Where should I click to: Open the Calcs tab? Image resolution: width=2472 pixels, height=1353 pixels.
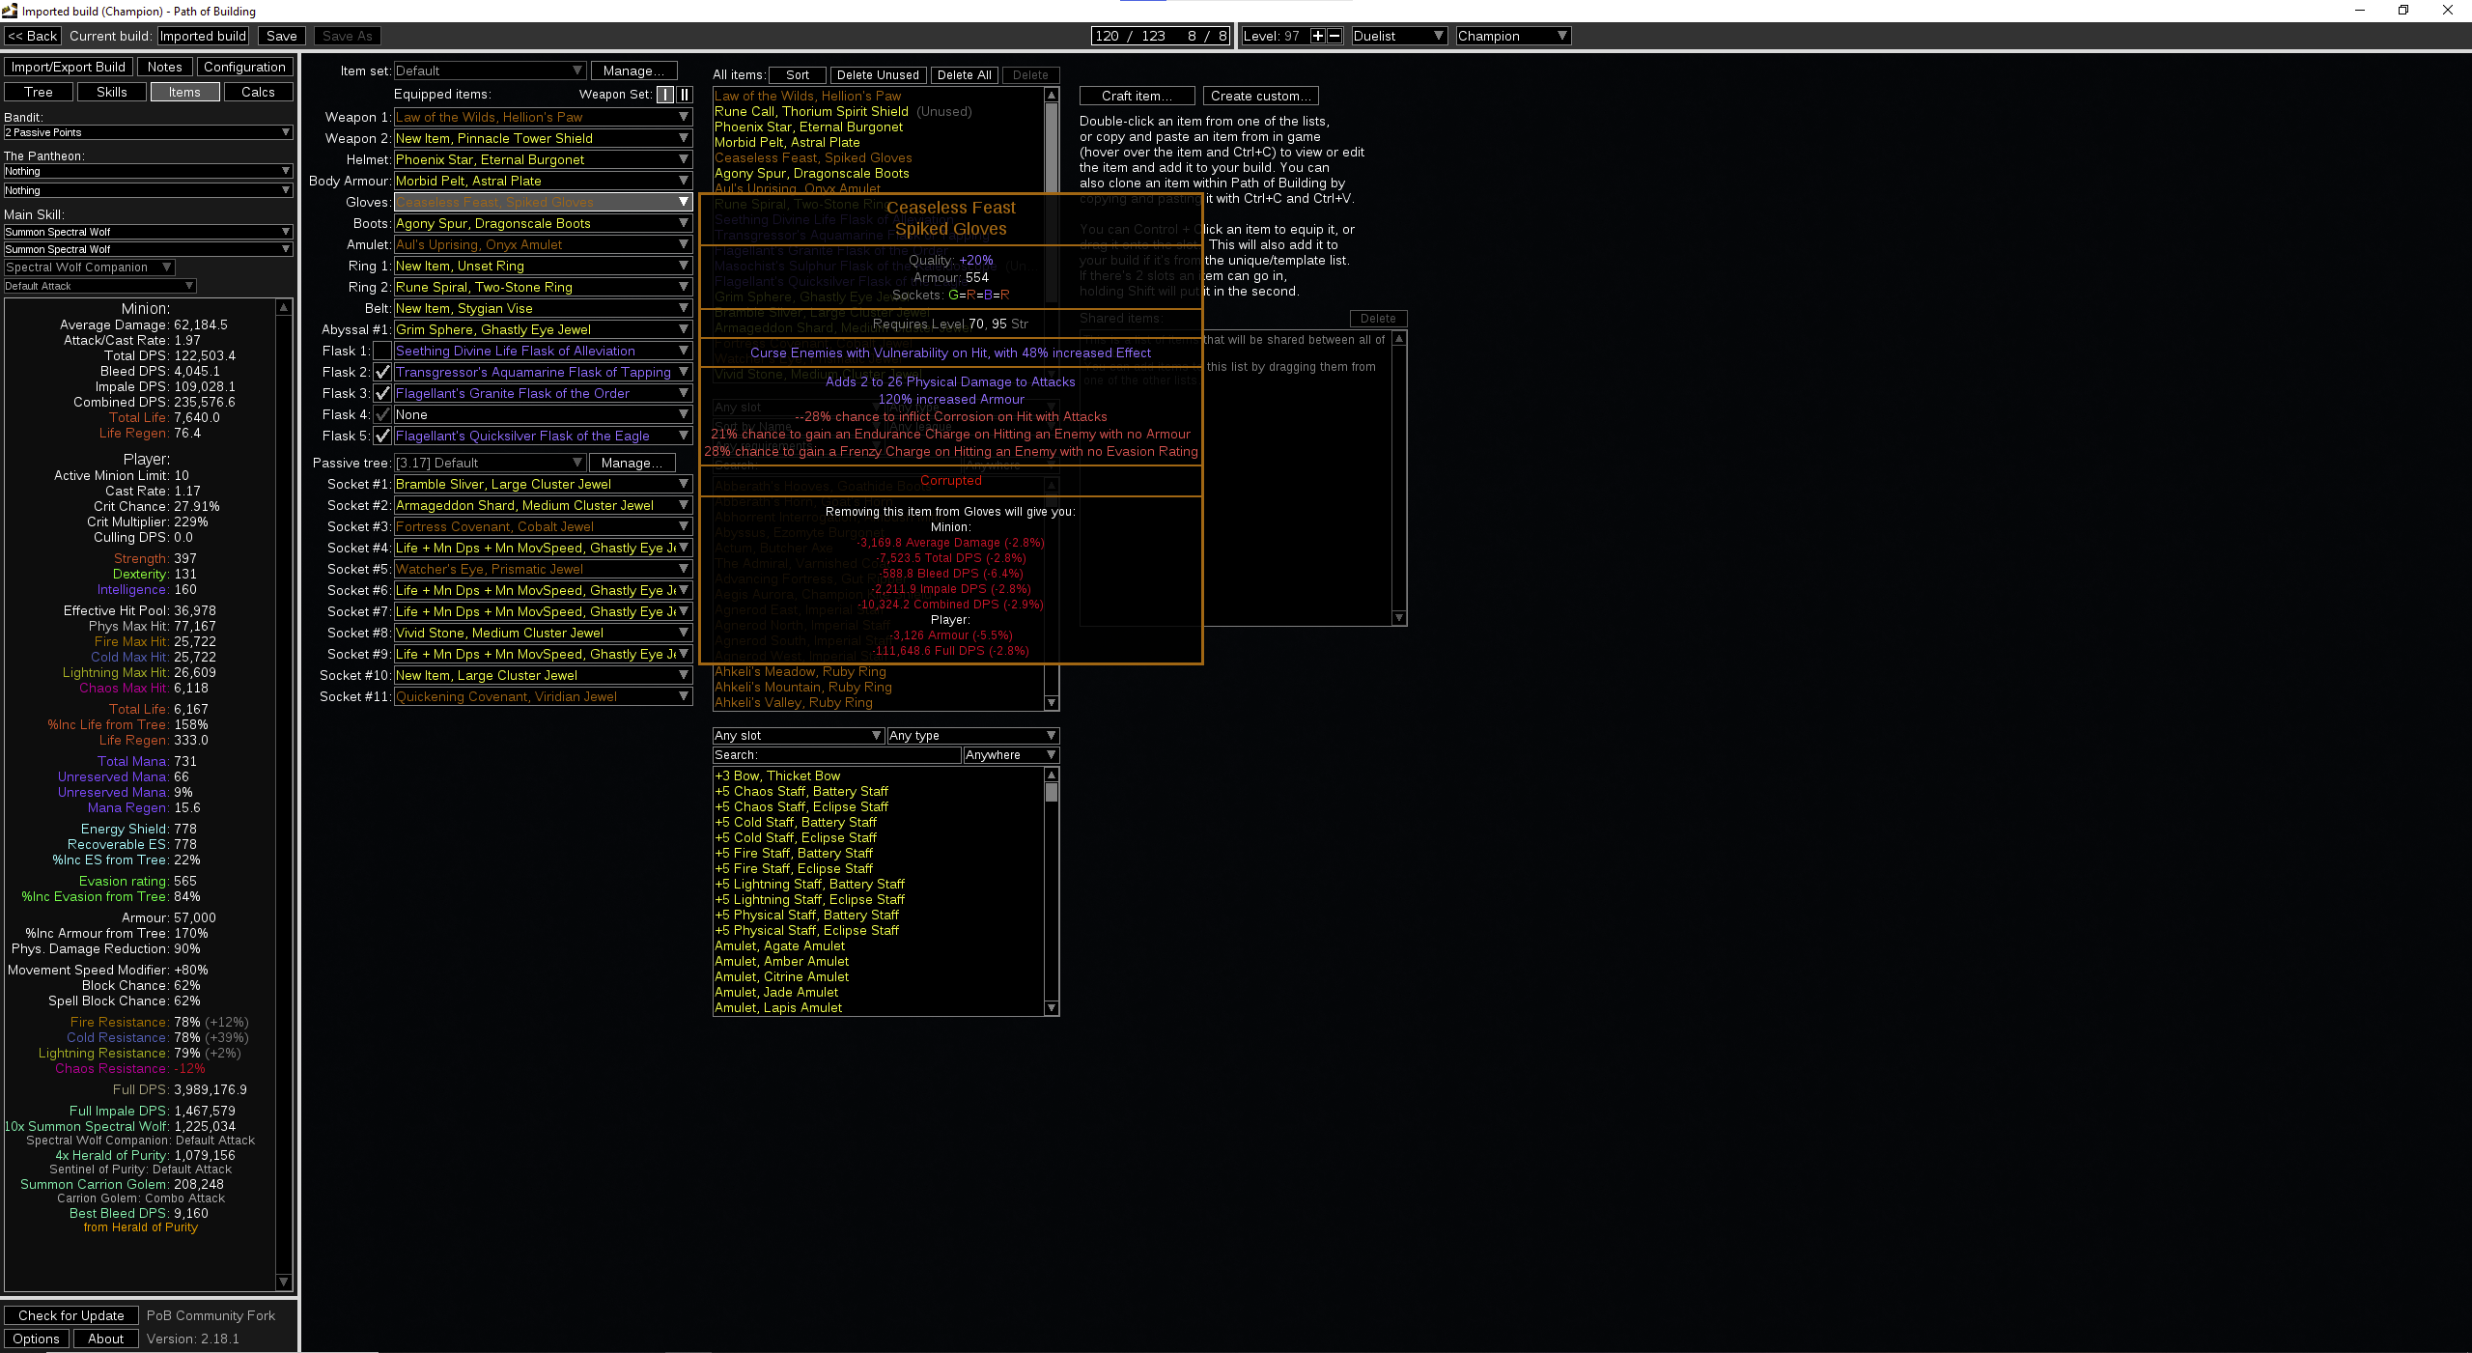click(x=258, y=92)
